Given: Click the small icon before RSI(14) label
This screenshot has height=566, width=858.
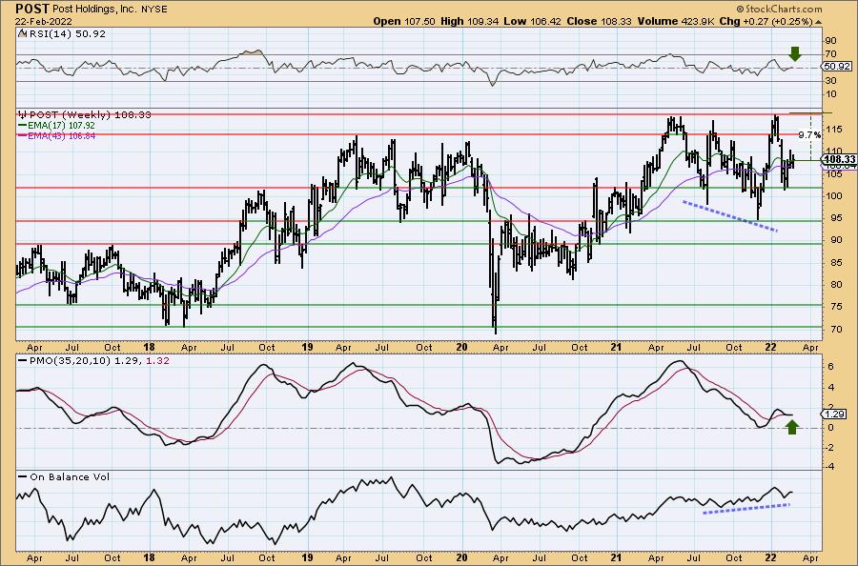Looking at the screenshot, I should pos(21,33).
